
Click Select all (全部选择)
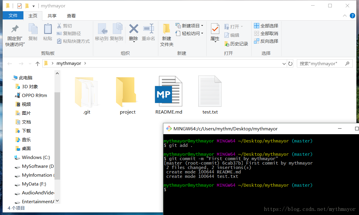(x=266, y=26)
